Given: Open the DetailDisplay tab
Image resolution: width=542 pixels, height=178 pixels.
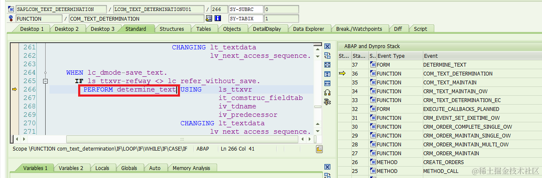Looking at the screenshot, I should point(267,29).
